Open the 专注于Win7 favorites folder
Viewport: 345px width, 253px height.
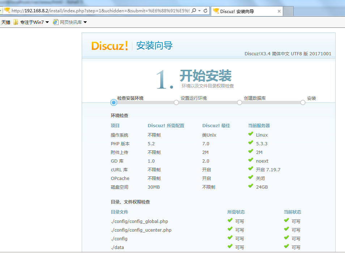pyautogui.click(x=31, y=22)
